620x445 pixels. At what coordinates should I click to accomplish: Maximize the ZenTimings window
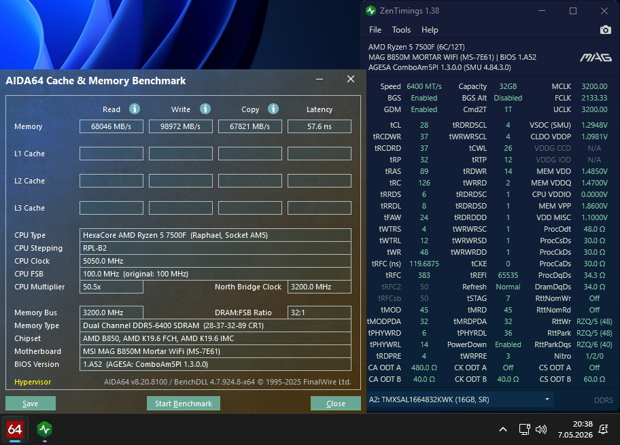click(572, 11)
